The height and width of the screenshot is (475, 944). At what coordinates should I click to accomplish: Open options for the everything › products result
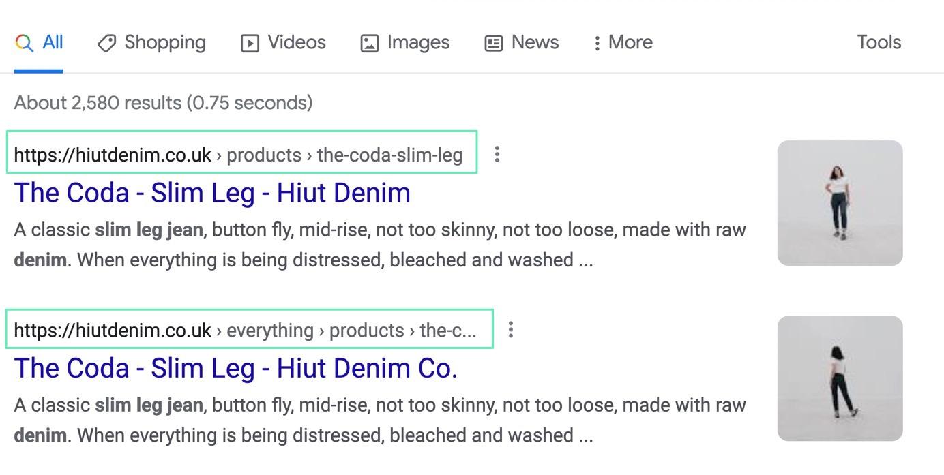(x=511, y=330)
